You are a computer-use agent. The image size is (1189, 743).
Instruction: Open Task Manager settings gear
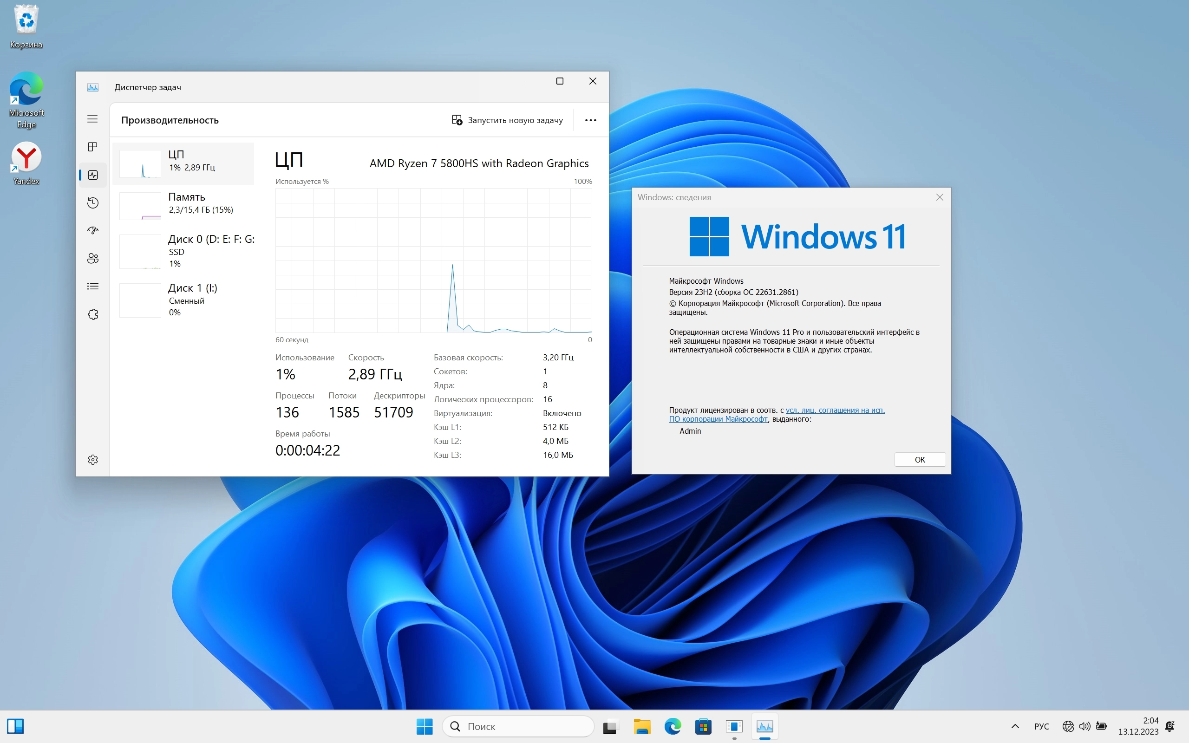click(x=92, y=459)
